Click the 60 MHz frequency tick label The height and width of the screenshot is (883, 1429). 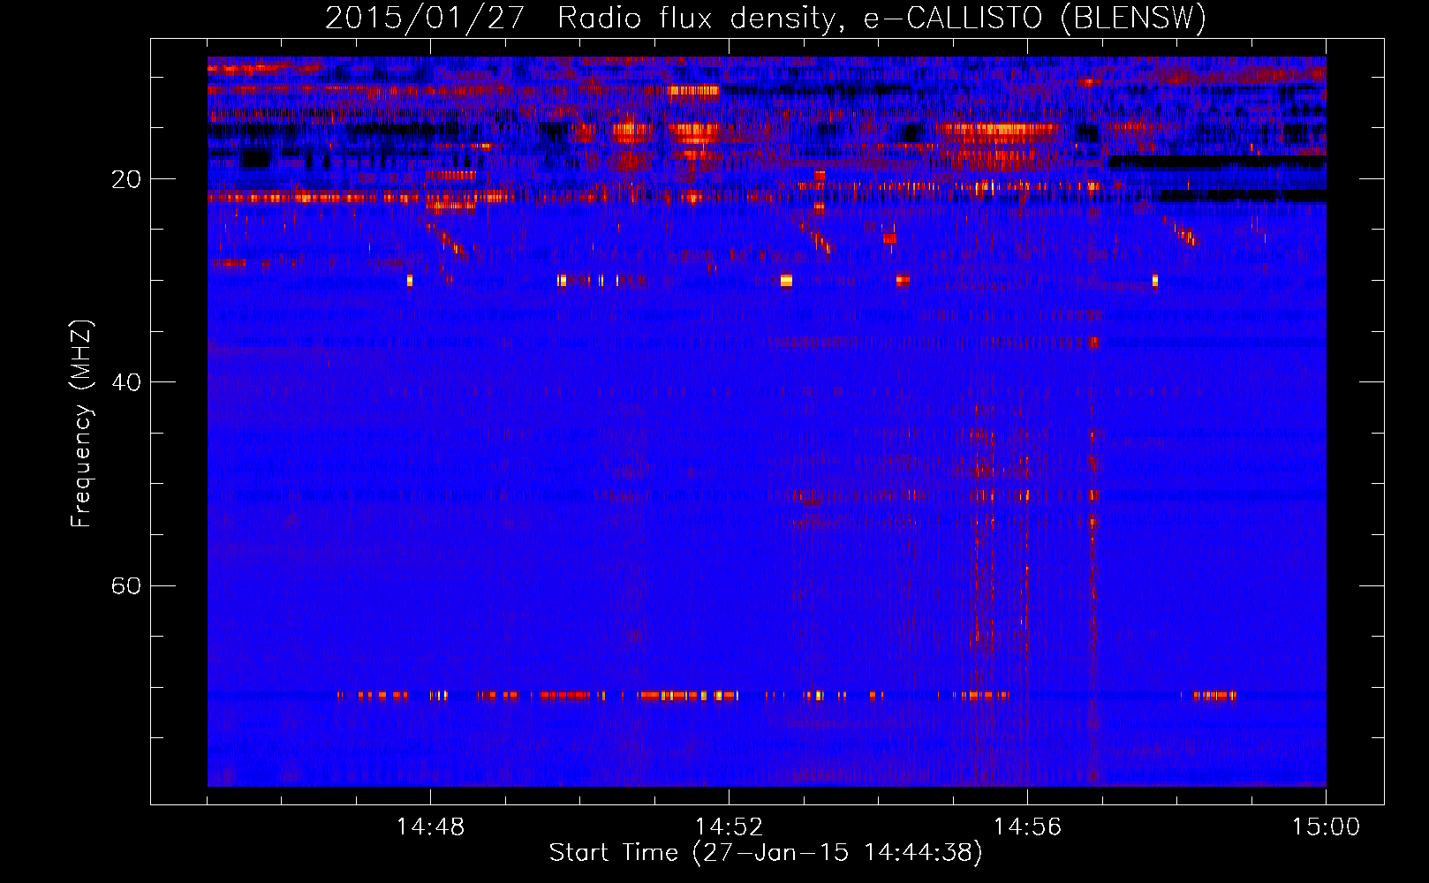coord(126,585)
